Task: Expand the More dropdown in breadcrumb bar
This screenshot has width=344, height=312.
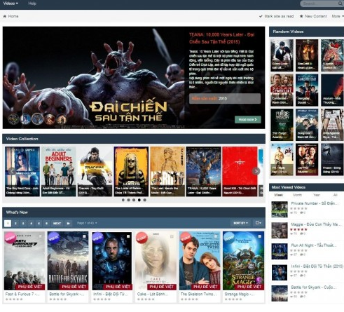Action: tap(338, 16)
